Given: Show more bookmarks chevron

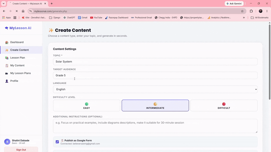Looking at the screenshot, I should pos(244,18).
